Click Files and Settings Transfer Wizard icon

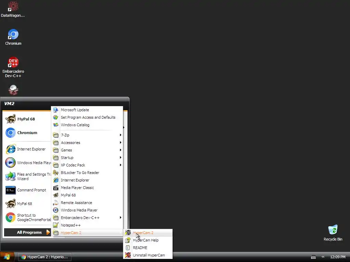pos(10,176)
